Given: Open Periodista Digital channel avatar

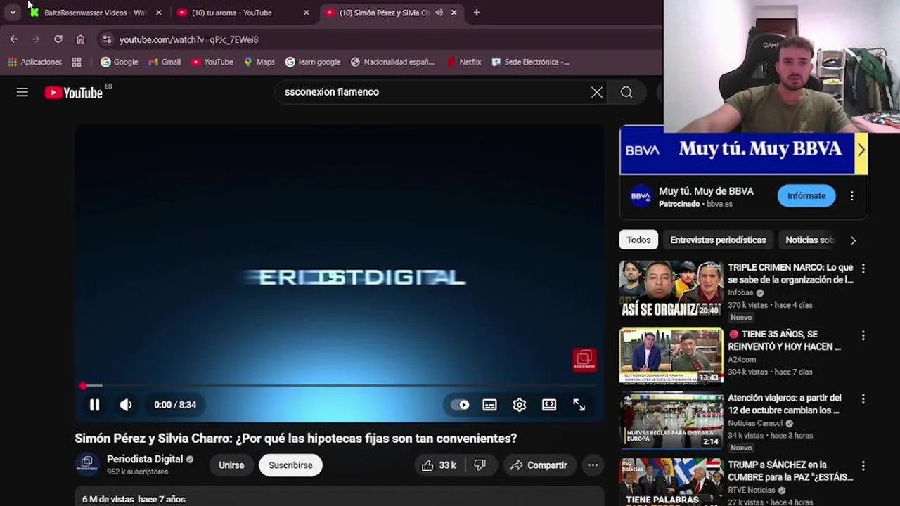Looking at the screenshot, I should point(87,464).
